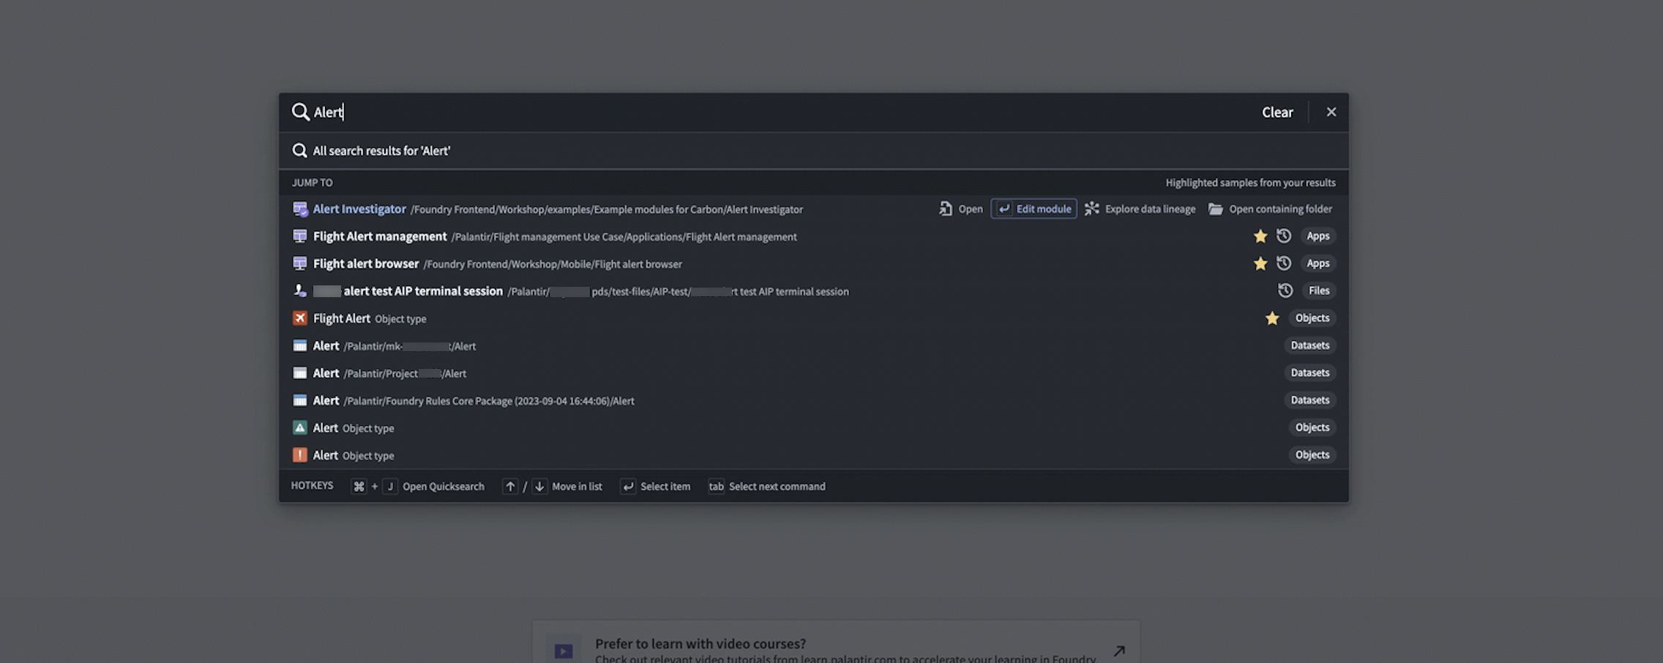The height and width of the screenshot is (663, 1663).
Task: Select the Flight Alert object type result
Action: tap(813, 318)
